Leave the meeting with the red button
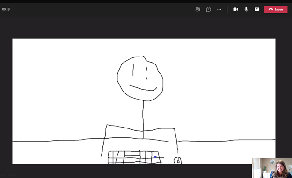This screenshot has width=292, height=178. pos(276,9)
